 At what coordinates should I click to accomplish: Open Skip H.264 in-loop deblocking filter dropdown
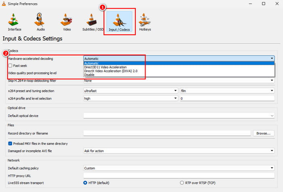(x=179, y=81)
